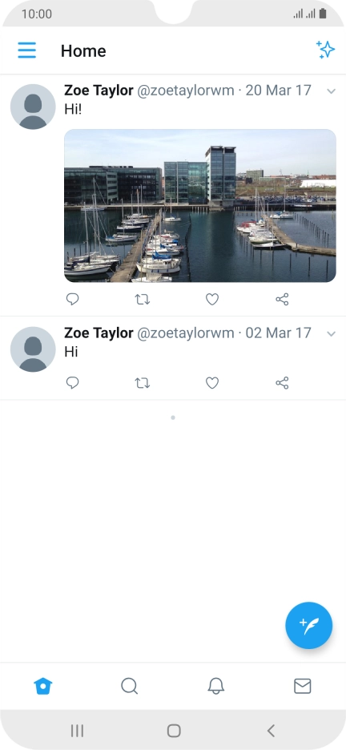Retweet the 02 Mar 17 tweet
The width and height of the screenshot is (346, 750).
[142, 383]
